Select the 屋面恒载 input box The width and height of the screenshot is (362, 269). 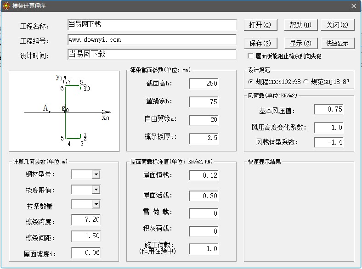point(203,175)
